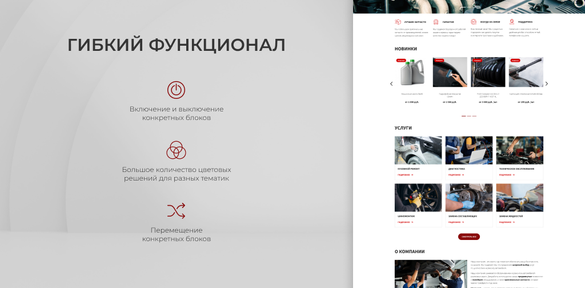Select the first carousel pagination dot
Screen dimensions: 585x288
point(463,116)
